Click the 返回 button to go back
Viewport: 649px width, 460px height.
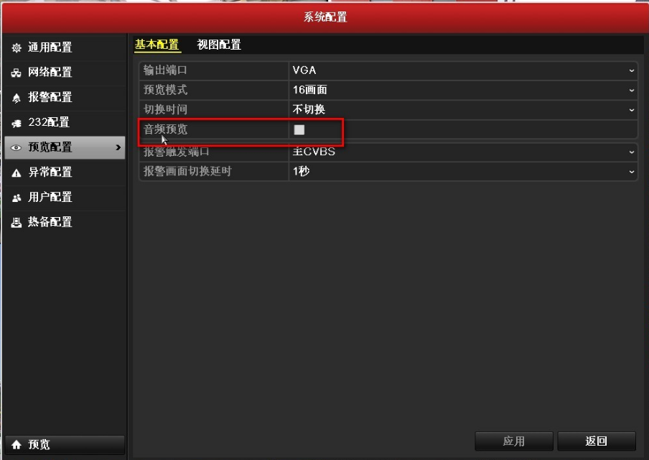596,441
